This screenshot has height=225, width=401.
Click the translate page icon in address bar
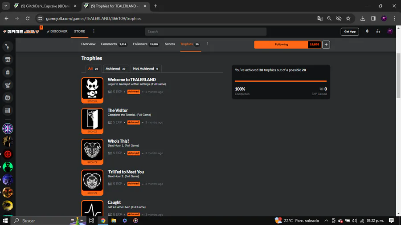coord(319,18)
